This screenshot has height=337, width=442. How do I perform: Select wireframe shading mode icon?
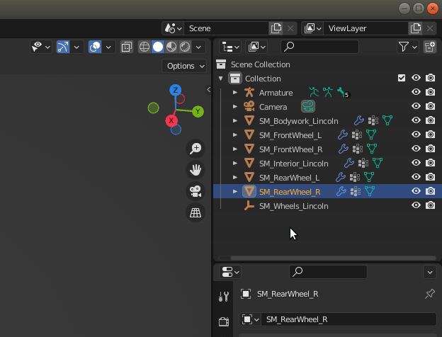[x=144, y=47]
